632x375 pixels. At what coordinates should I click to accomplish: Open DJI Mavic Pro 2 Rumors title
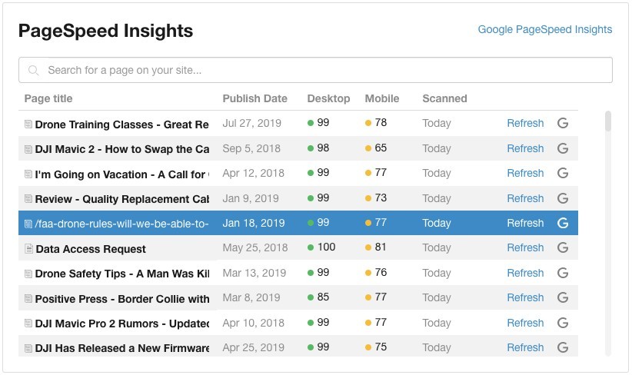pos(121,324)
